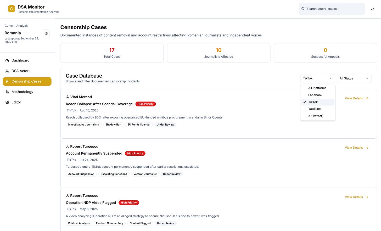This screenshot has width=381, height=231.
Task: Click Under Review tag on Account Suspended case
Action: pyautogui.click(x=172, y=174)
